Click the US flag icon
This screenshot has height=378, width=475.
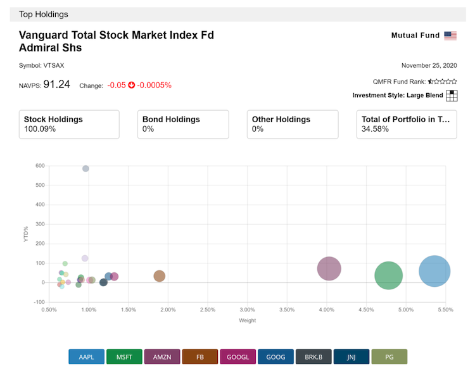(x=450, y=35)
